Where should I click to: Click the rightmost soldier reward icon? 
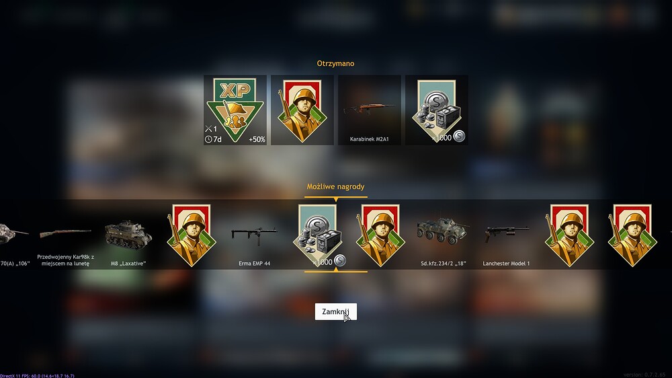[632, 235]
